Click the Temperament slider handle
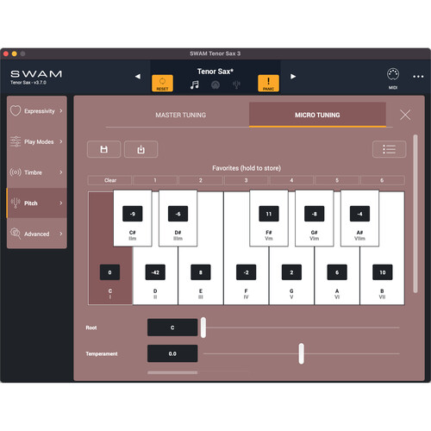431x431 pixels. click(x=301, y=353)
